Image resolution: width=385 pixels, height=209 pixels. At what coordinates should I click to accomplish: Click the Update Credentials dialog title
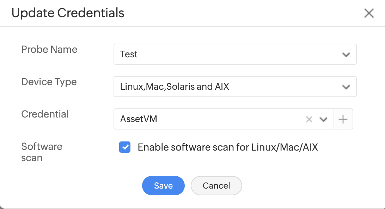click(x=68, y=13)
